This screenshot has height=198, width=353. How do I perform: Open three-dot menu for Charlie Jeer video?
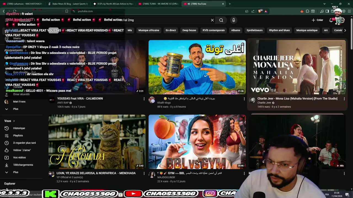(x=344, y=99)
